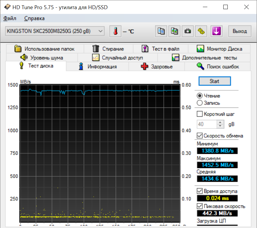Close the HD Tune Pro window
Image resolution: width=257 pixels, height=228 pixels.
(x=246, y=7)
